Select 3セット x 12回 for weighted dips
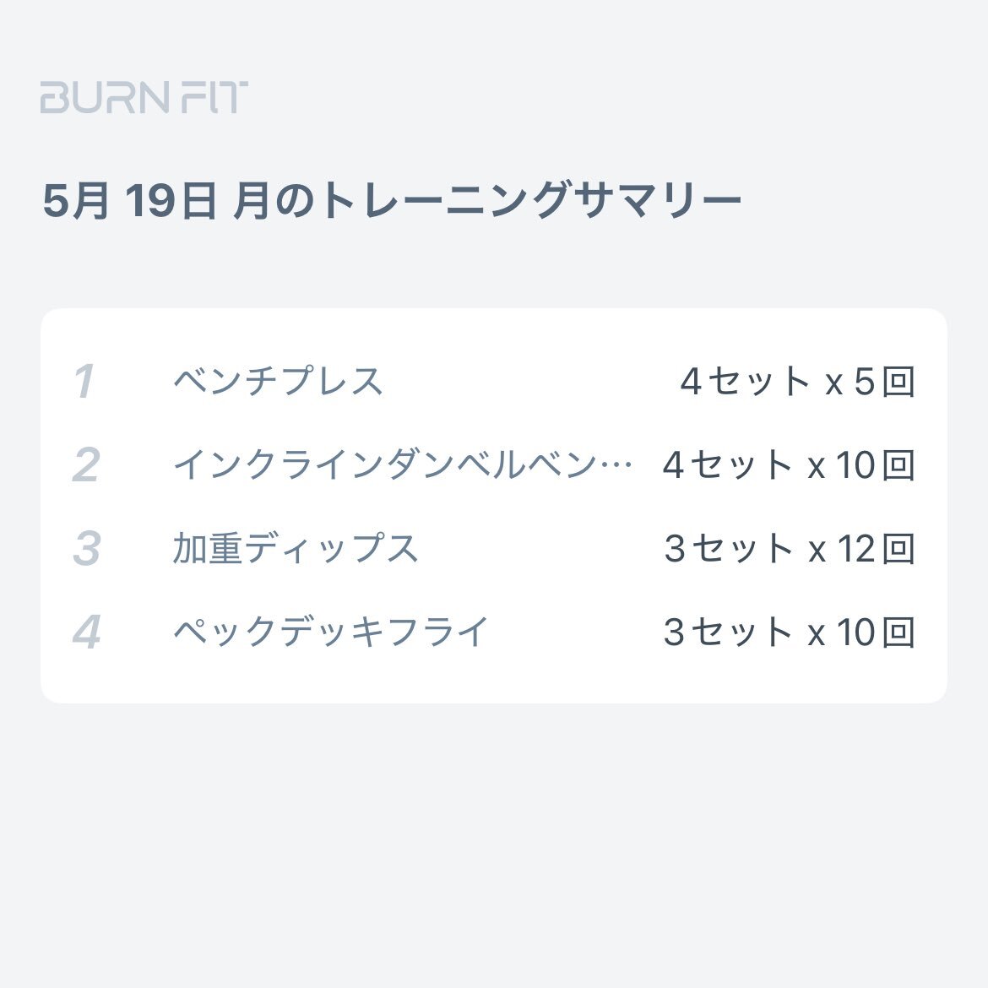Viewport: 988px width, 988px height. pyautogui.click(x=790, y=547)
